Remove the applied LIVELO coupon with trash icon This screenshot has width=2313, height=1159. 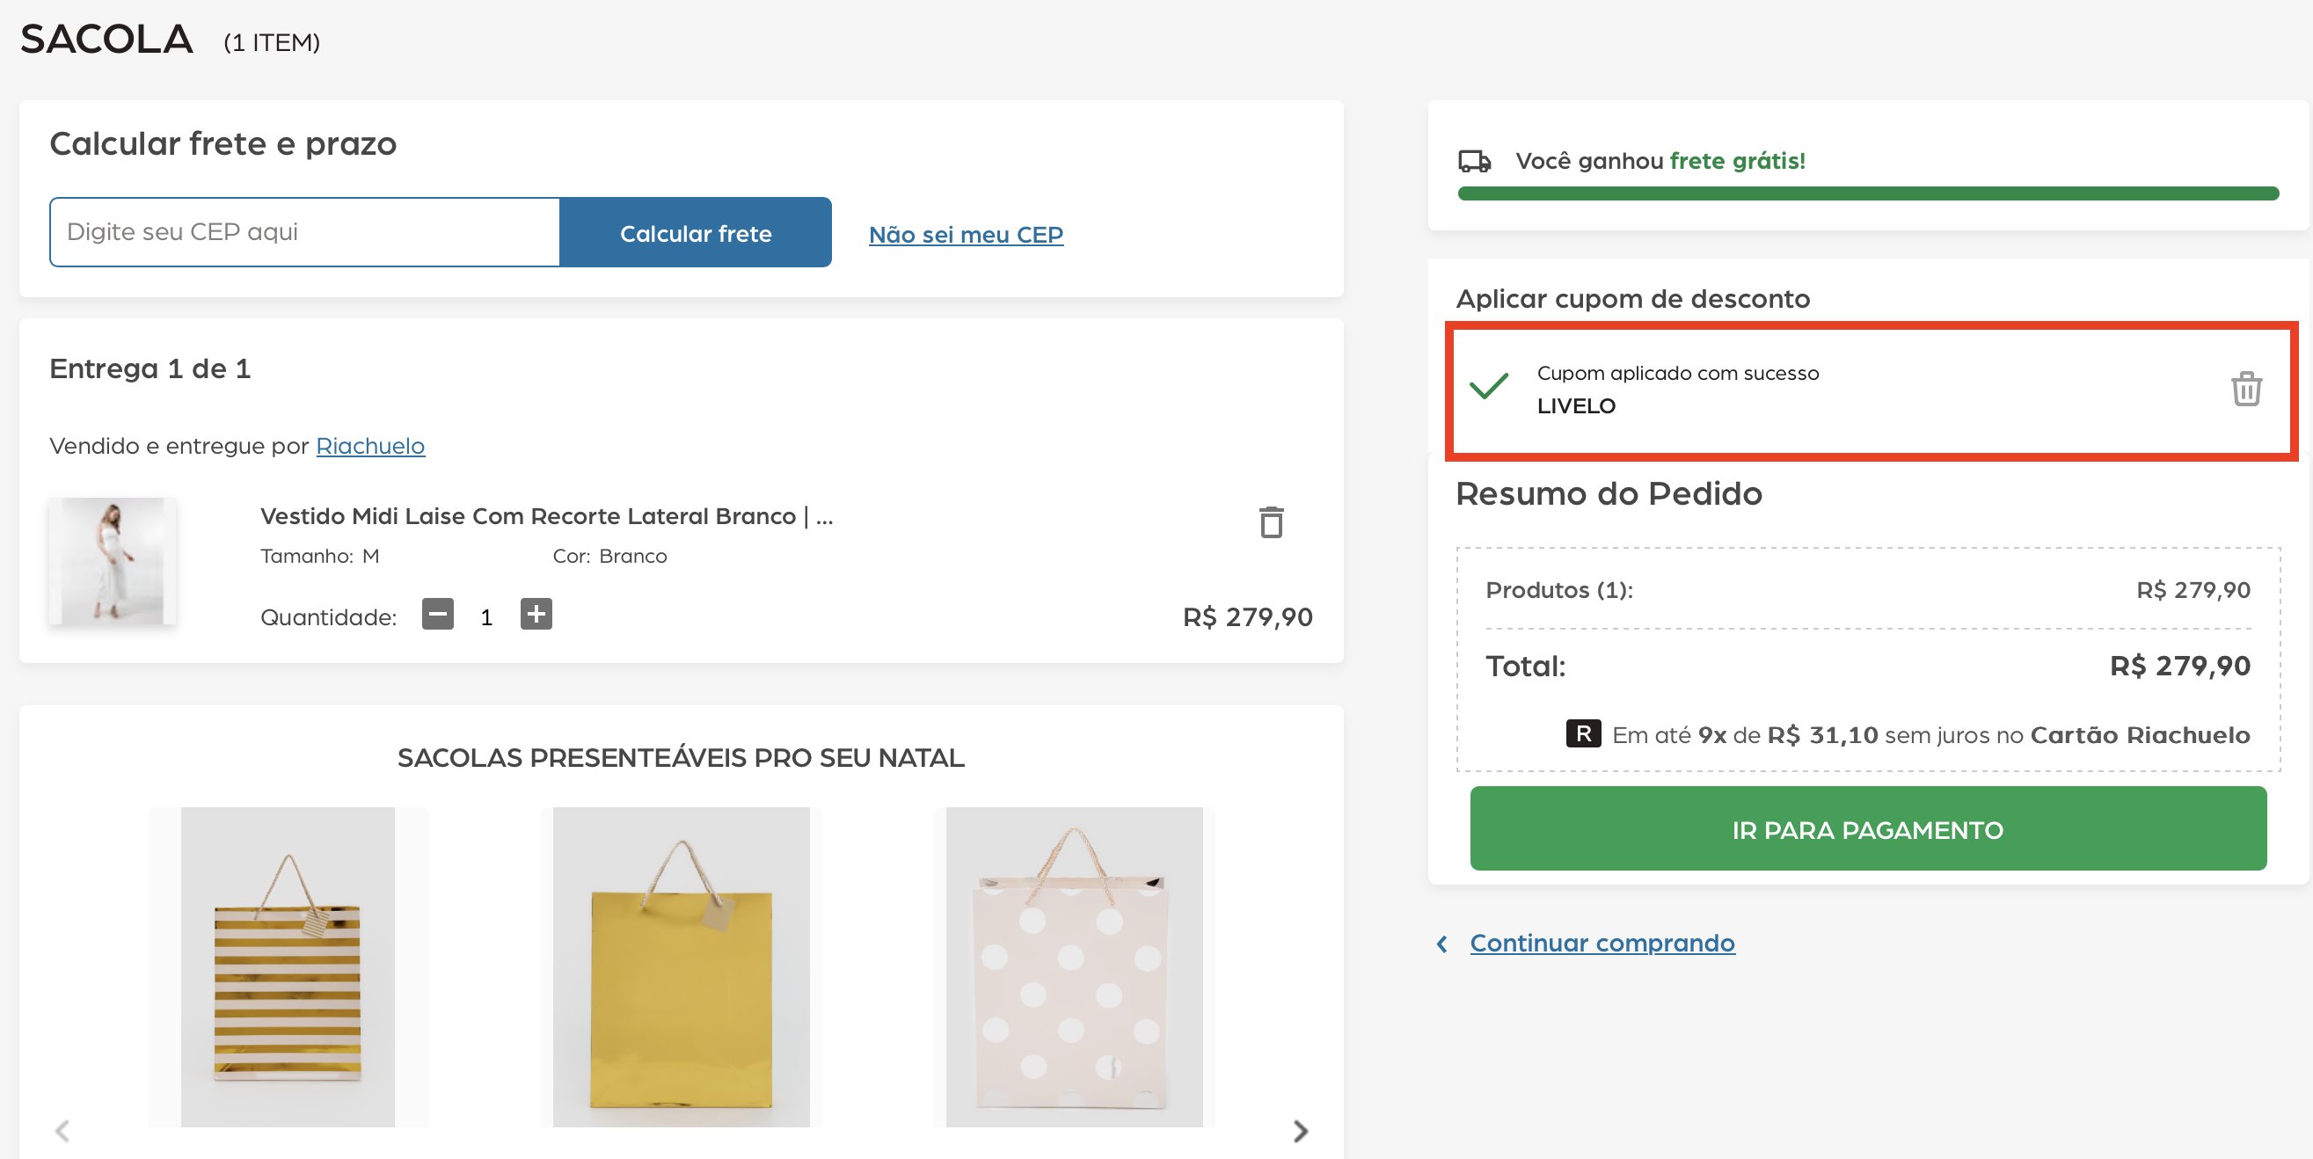click(2245, 389)
